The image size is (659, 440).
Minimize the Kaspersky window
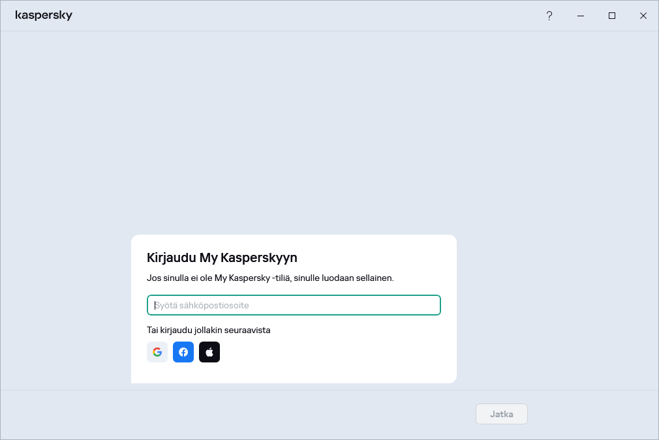point(581,16)
